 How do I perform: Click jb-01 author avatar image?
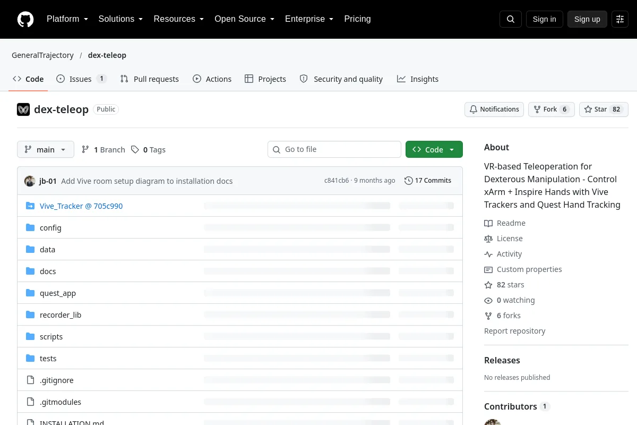[30, 181]
